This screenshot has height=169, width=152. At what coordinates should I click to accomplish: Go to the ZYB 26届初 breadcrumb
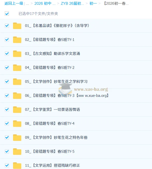pyautogui.click(x=72, y=3)
